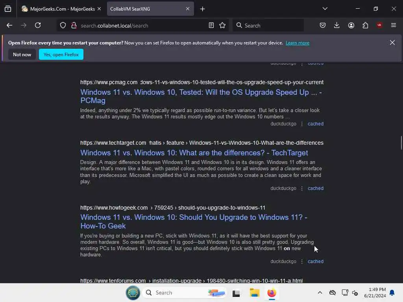Click the howtogeek.com URL text
403x302 pixels.
tap(173, 208)
